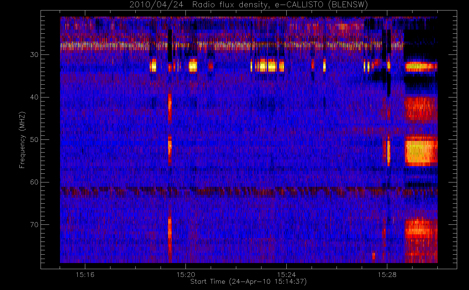Click the 50 MHz frequency tick label
This screenshot has width=469, height=290.
(34, 139)
